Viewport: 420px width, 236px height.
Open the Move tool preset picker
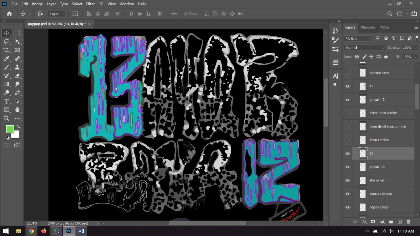click(30, 14)
